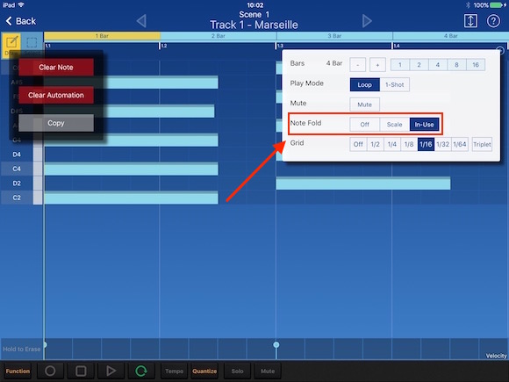Start recording with the circle button
Screen dimensions: 509x382
point(50,371)
